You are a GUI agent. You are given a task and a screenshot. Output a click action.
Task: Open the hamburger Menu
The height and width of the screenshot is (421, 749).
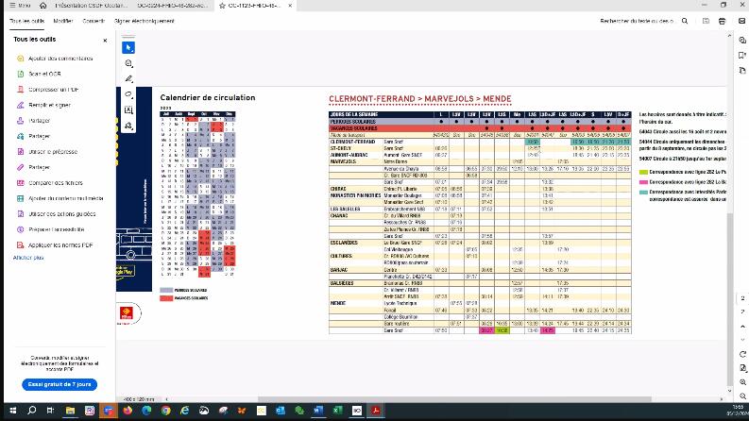coord(20,6)
